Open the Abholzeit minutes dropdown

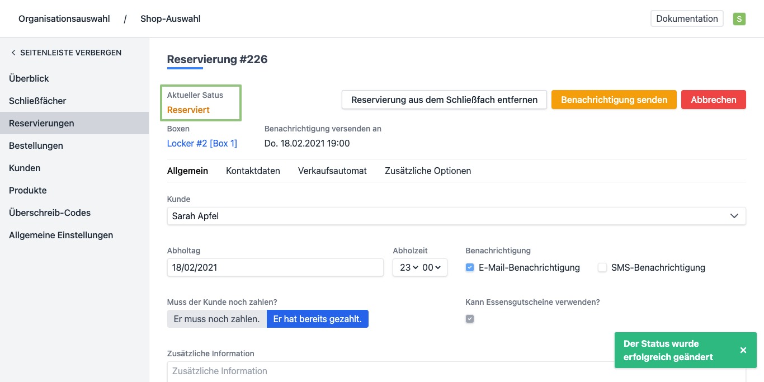pyautogui.click(x=432, y=268)
